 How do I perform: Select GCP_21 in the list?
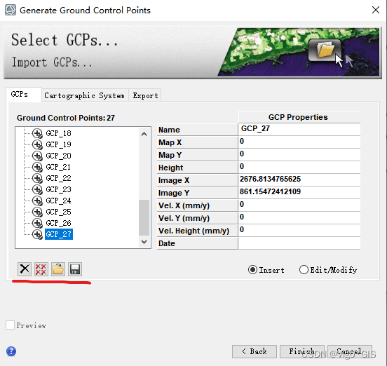[58, 167]
